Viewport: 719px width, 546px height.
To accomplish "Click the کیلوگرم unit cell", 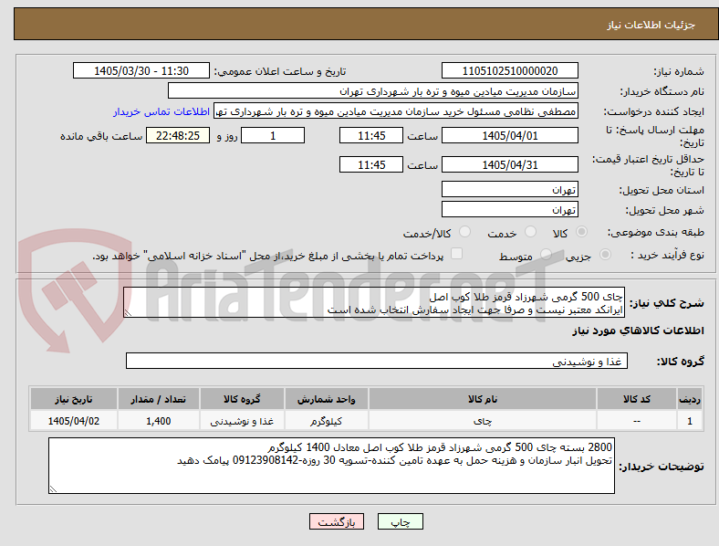I will click(326, 421).
